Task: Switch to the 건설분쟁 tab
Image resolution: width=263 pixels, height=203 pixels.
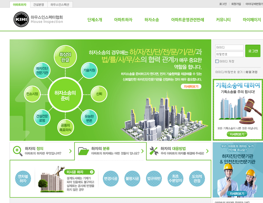Action: pyautogui.click(x=39, y=5)
